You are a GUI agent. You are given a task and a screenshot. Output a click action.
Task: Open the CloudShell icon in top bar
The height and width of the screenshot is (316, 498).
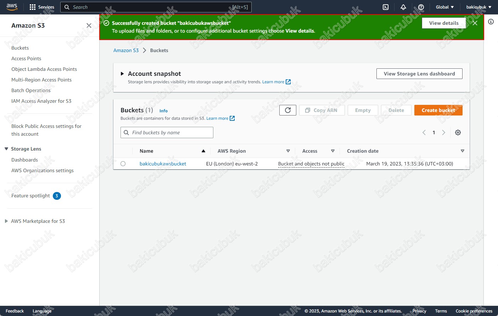(x=386, y=7)
